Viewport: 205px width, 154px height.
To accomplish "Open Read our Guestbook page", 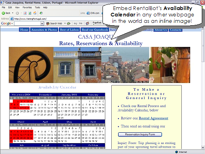I will [95, 30].
